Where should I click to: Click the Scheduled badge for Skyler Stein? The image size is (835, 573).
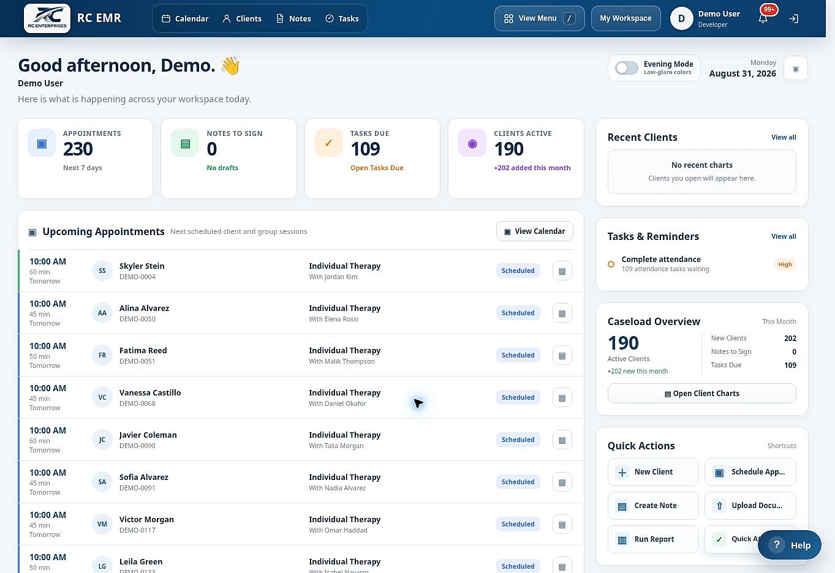click(518, 271)
